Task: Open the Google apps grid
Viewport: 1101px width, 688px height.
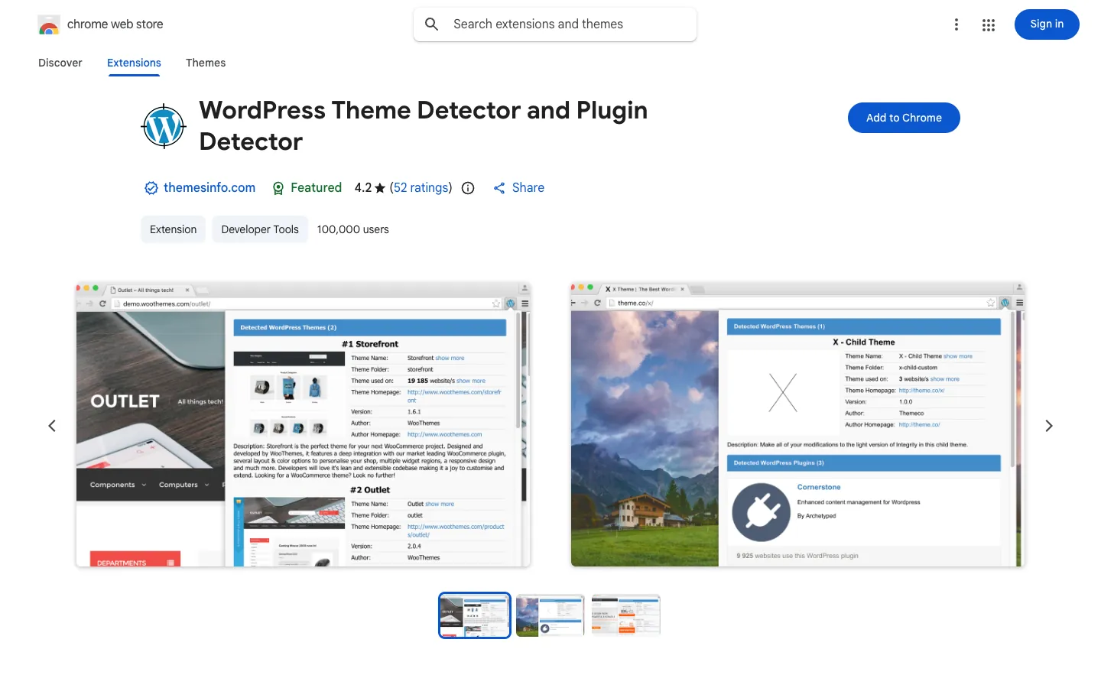Action: [989, 24]
